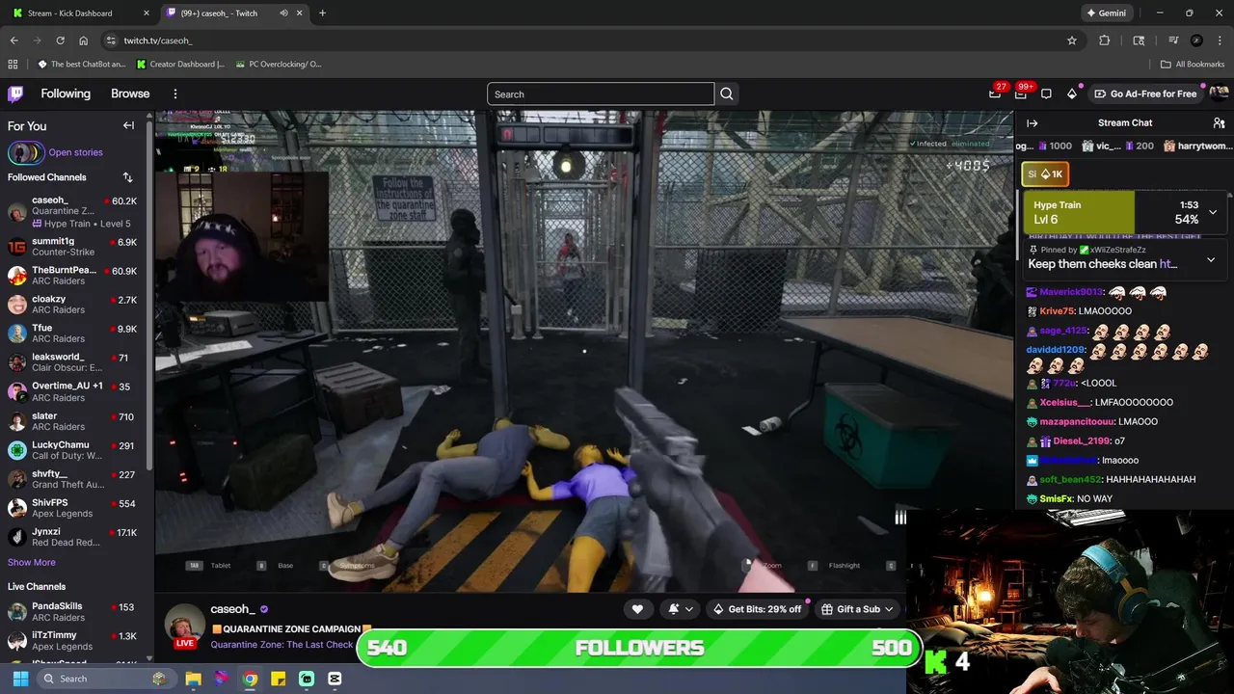Open notifications inbox with 99+ badge

coord(1021,93)
